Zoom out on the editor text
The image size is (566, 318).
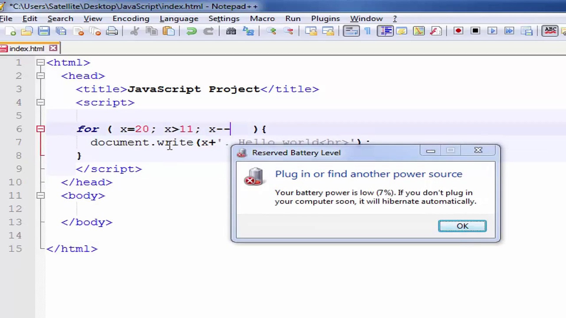(x=288, y=31)
